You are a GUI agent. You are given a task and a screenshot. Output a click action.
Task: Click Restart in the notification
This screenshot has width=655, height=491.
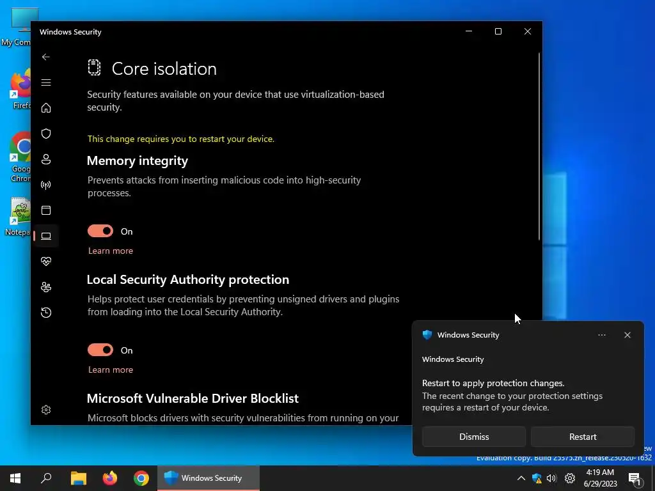click(583, 437)
